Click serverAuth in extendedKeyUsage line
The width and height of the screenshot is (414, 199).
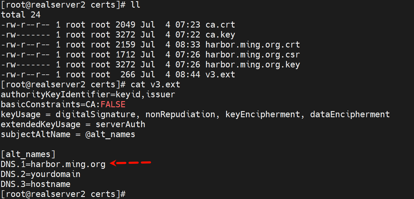(120, 124)
